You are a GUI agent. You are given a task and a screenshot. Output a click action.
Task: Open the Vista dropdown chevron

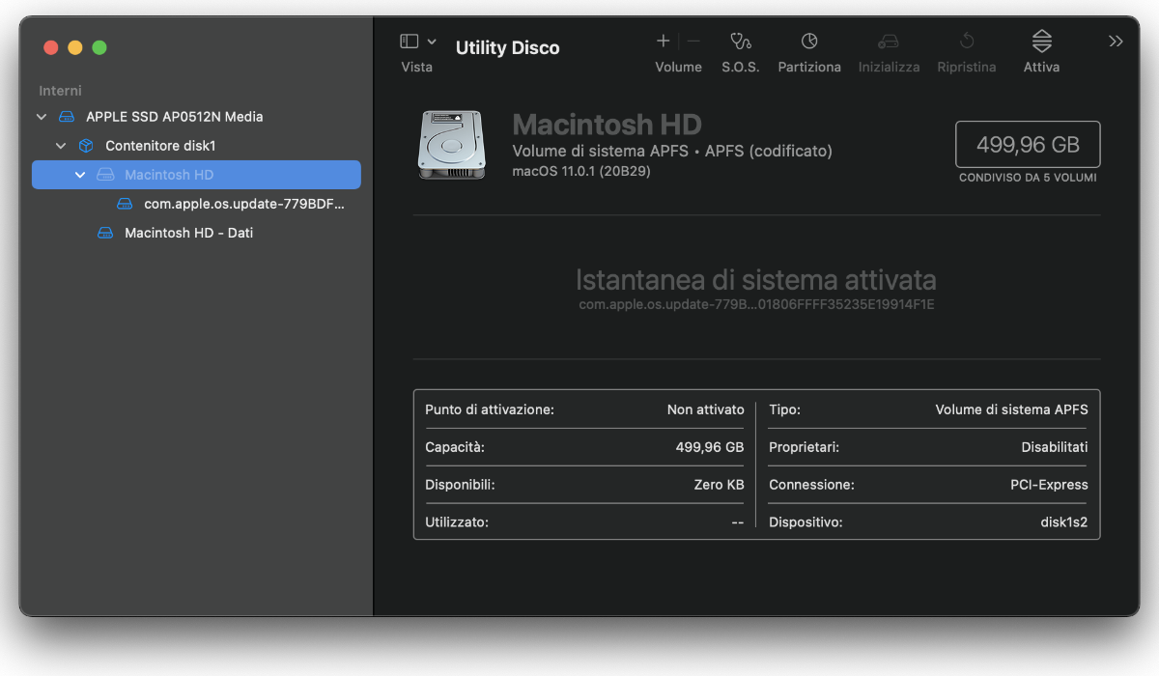point(432,42)
